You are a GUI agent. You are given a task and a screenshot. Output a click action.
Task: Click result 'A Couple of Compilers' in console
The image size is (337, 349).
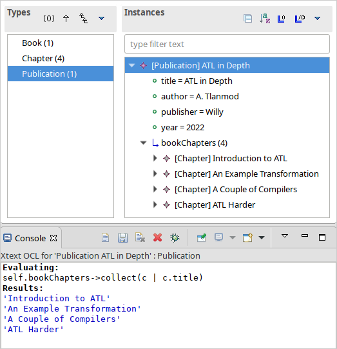point(62,319)
